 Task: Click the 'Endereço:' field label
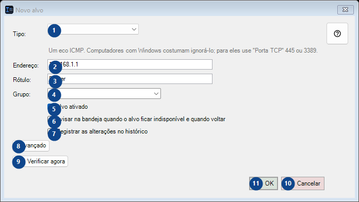coord(26,65)
